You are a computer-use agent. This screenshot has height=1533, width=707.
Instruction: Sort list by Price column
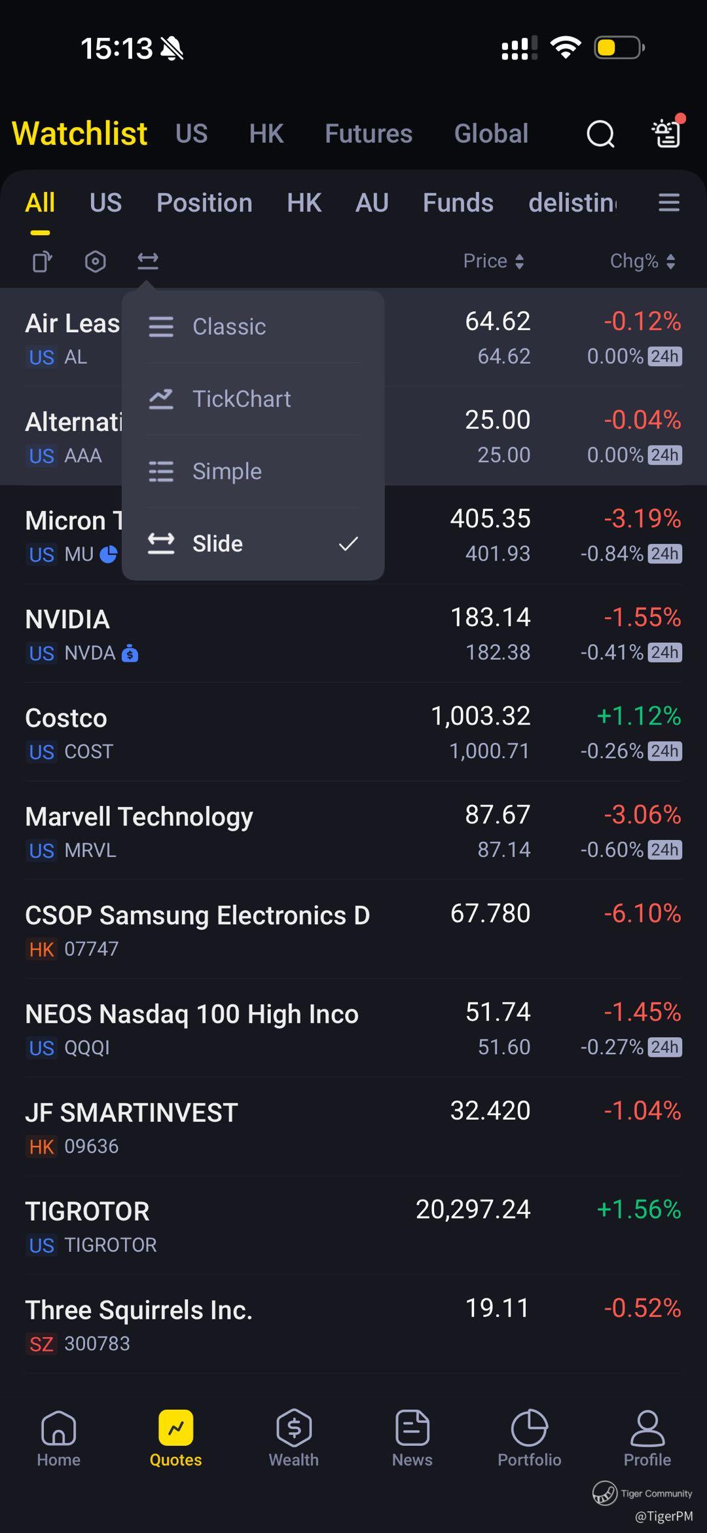coord(494,261)
